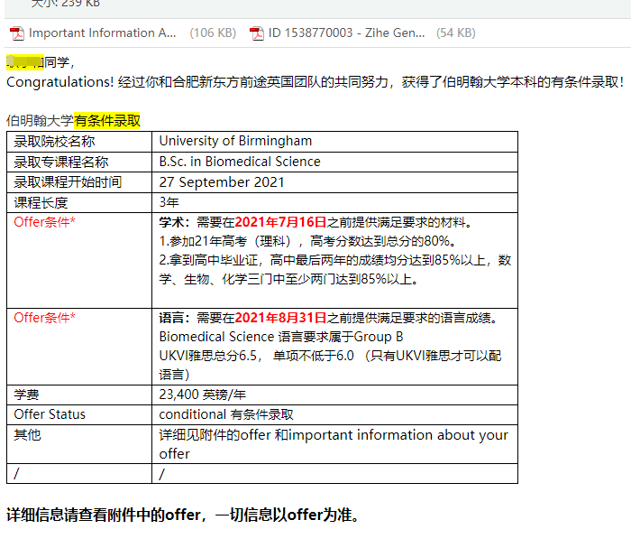This screenshot has height=548, width=631.
Task: Click the '其他' row label
Action: pyautogui.click(x=27, y=435)
